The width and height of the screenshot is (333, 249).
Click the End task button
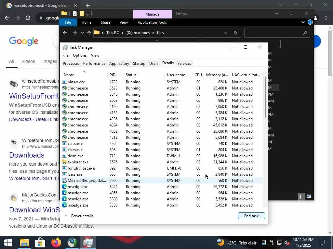251,216
